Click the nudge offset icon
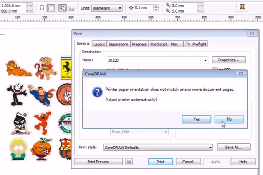 click(x=131, y=7)
